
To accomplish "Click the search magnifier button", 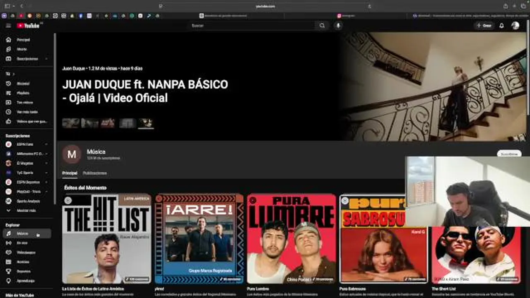I will [x=322, y=26].
